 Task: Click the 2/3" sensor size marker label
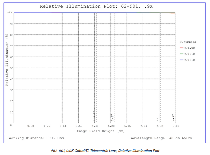[112, 118]
